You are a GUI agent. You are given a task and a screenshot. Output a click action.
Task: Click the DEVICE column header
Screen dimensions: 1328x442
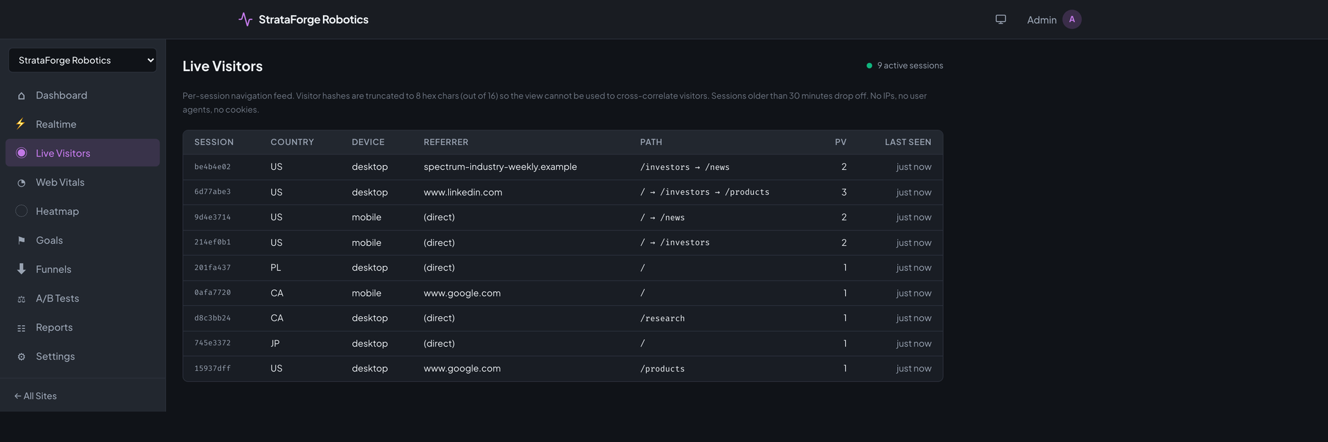[x=368, y=142]
